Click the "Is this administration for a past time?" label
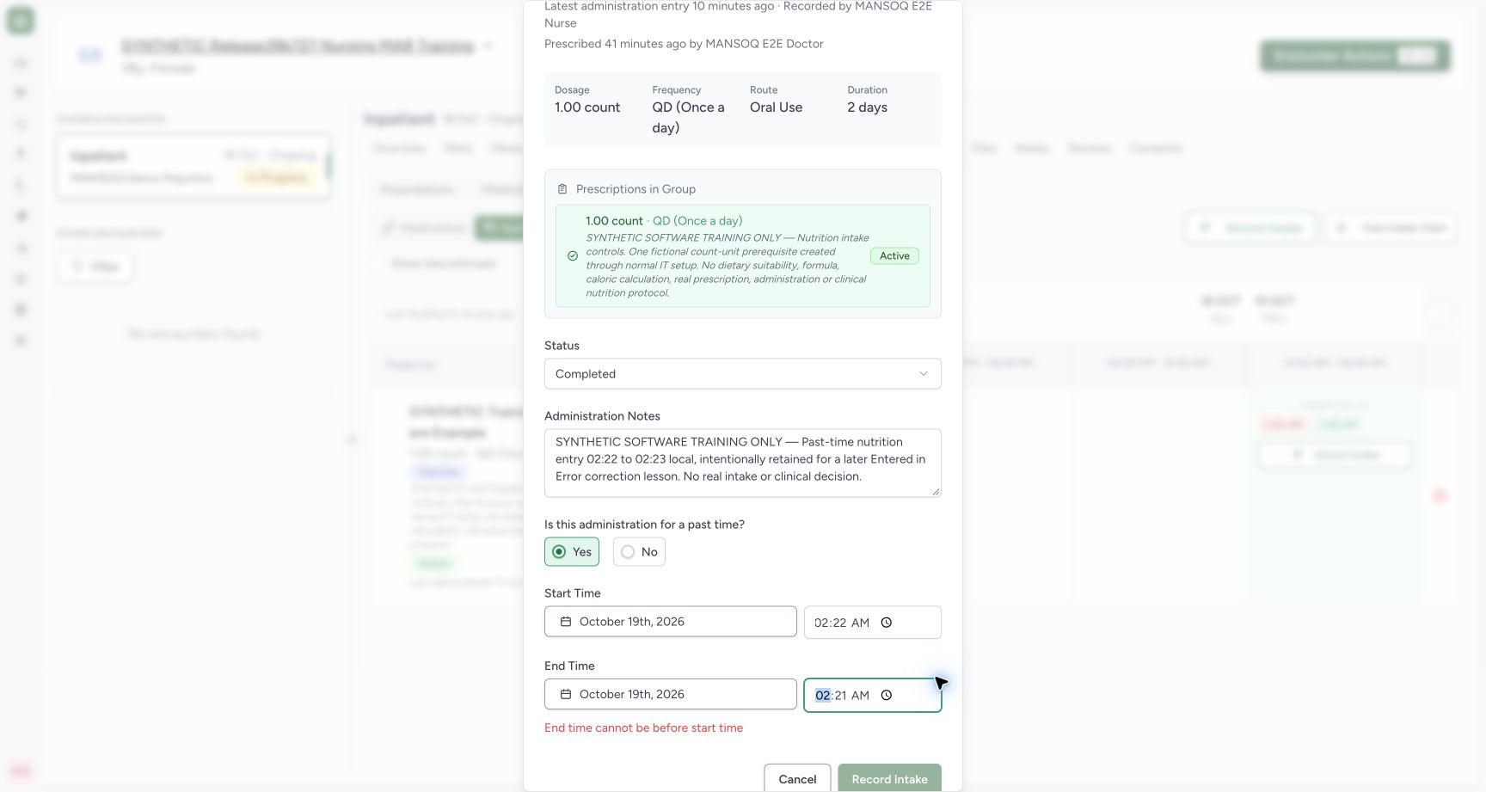 (x=644, y=525)
